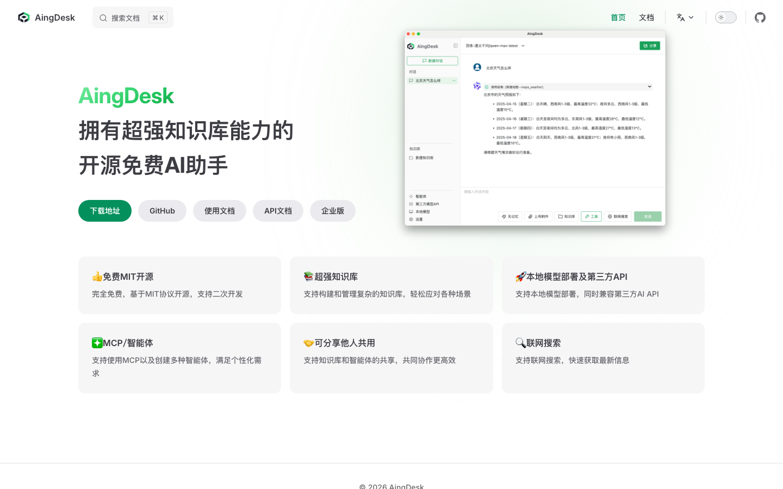Click the text 完全免费，基于MIT协议开源，支持二次开发
Image resolution: width=783 pixels, height=489 pixels.
[167, 294]
